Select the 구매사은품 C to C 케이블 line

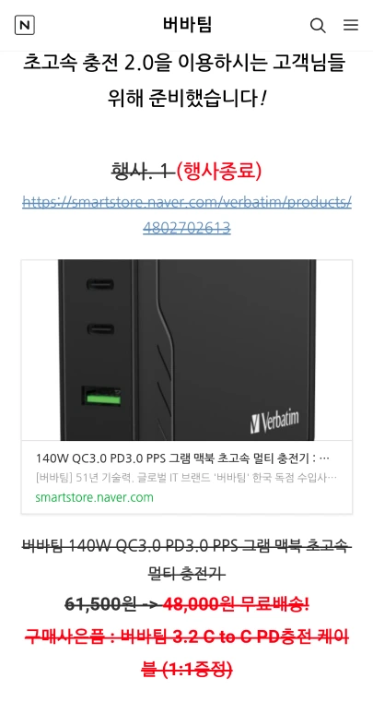click(x=187, y=653)
